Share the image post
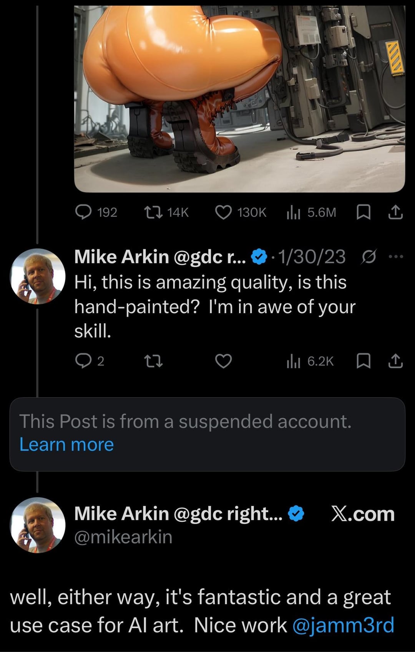 pos(395,212)
